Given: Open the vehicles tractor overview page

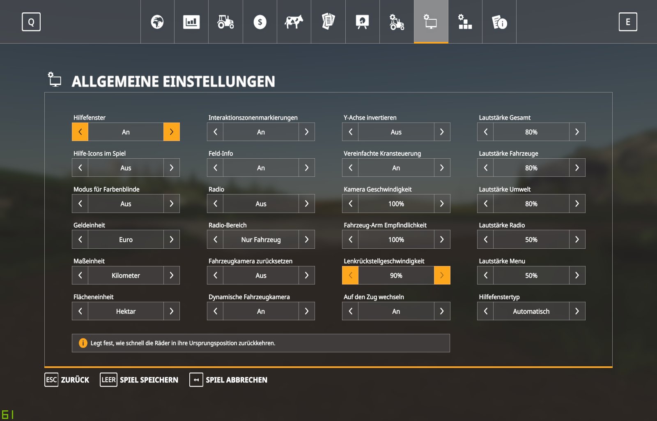Looking at the screenshot, I should [225, 22].
